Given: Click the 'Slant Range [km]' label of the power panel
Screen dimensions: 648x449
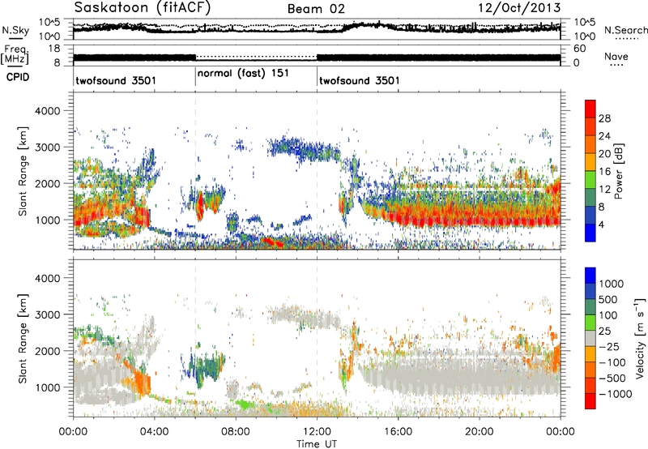Looking at the screenshot, I should [x=23, y=171].
